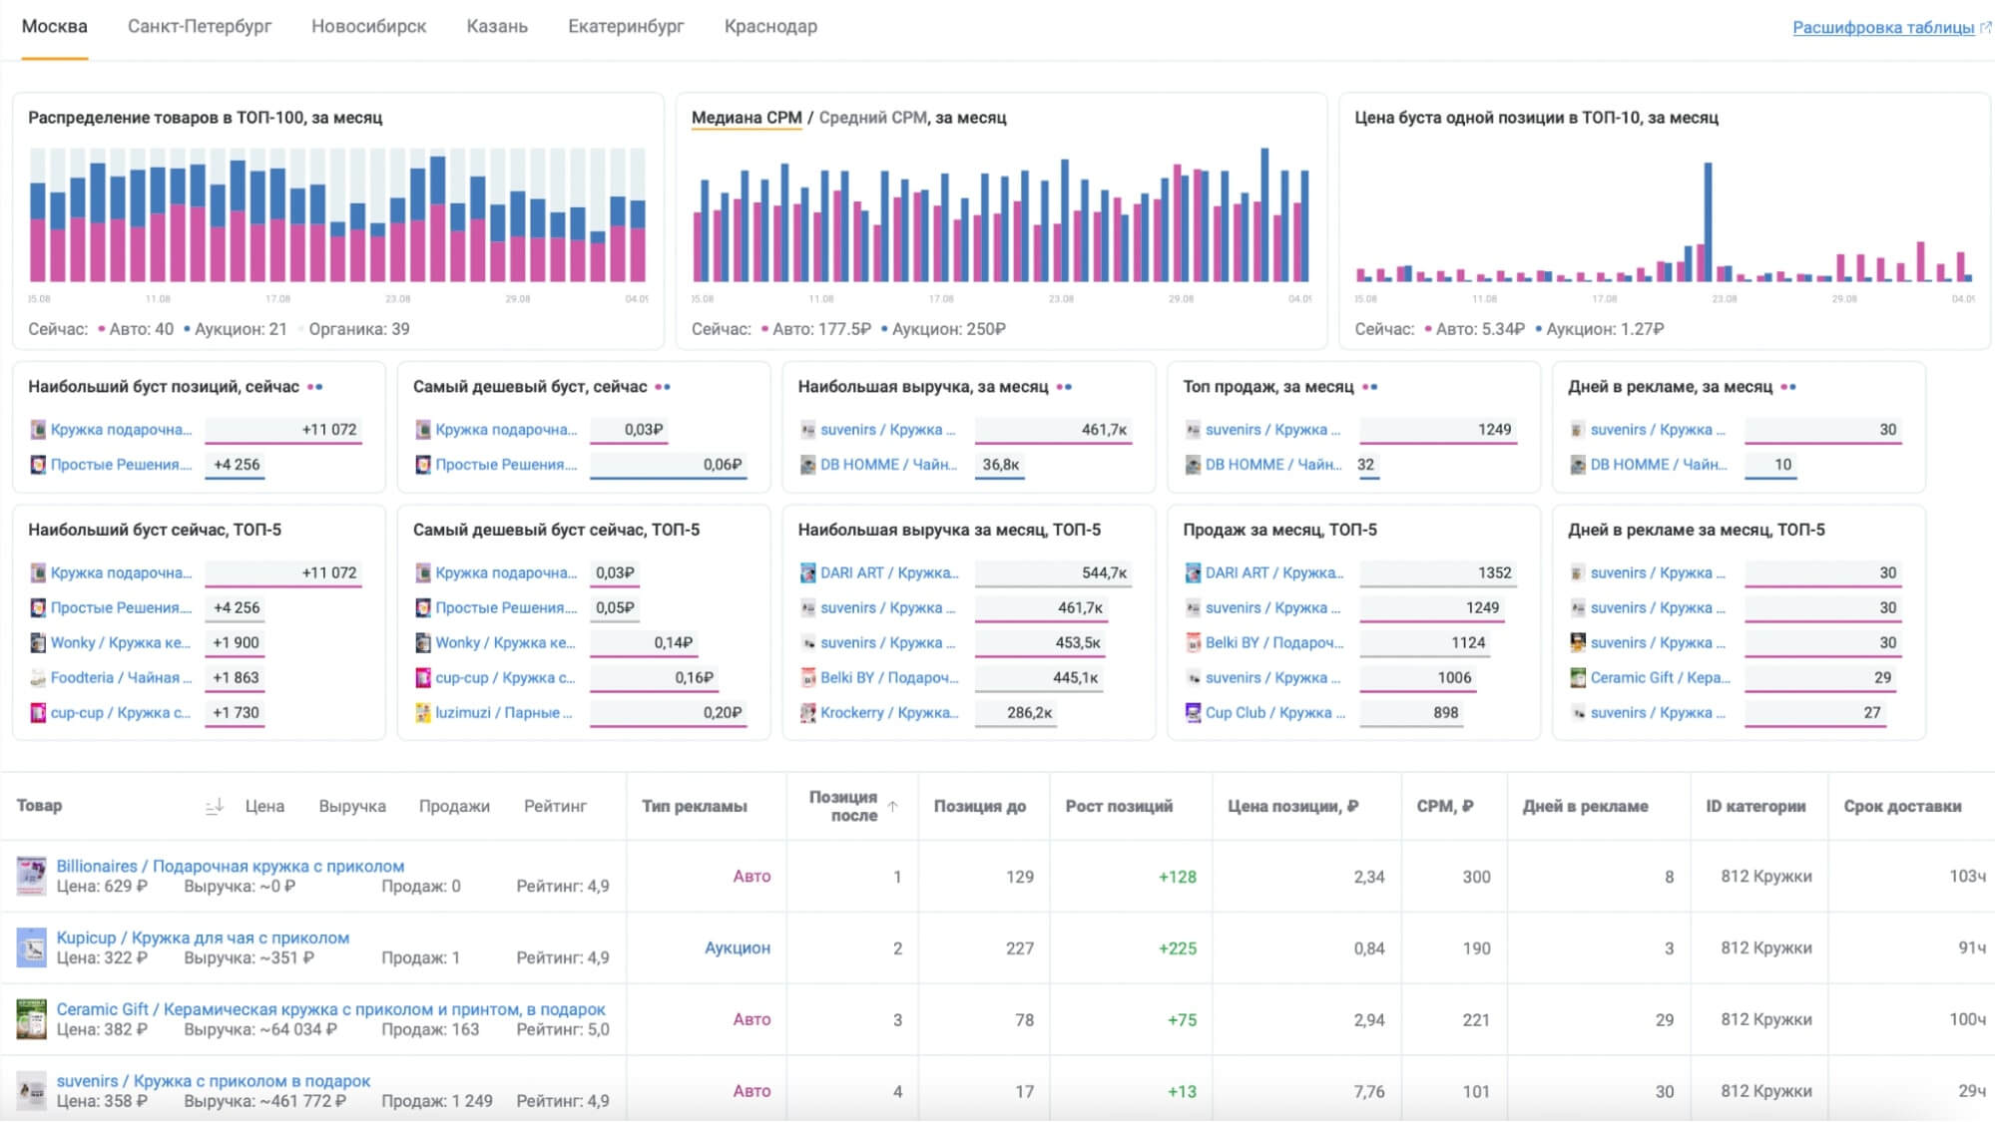Click colored dots next to Самый дешевый буст, сейчас
This screenshot has width=1995, height=1122.
663,387
